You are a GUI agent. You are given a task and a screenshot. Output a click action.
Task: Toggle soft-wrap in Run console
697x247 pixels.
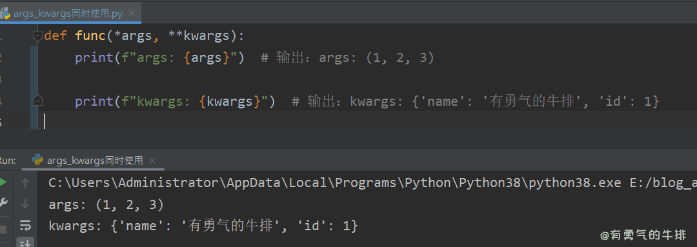(x=25, y=225)
